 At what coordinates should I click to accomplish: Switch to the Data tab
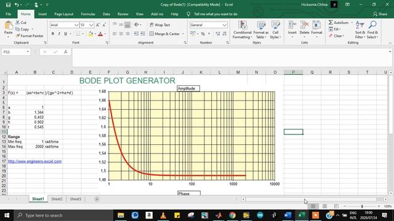tap(107, 14)
